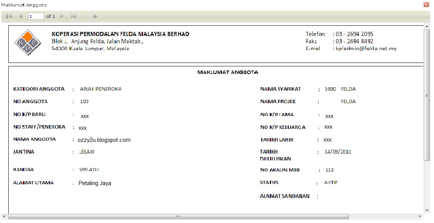
Task: Click the back-to-parent-report arrow icon
Action: pyautogui.click(x=95, y=16)
